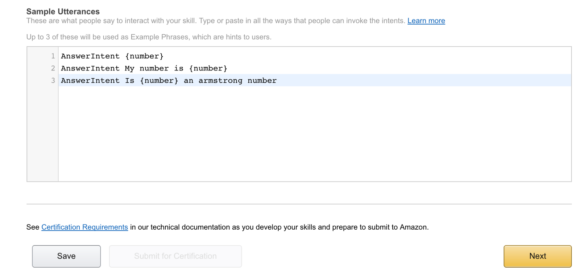Click 'AnswerIntent' at the start of line one

(x=90, y=56)
